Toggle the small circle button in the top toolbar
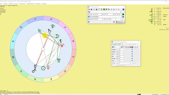This screenshot has width=169, height=95. (116, 9)
